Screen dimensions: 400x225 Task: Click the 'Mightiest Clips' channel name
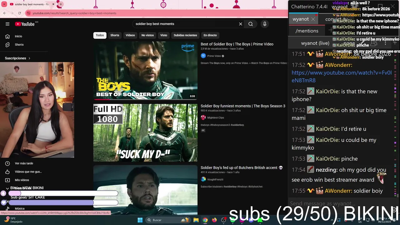(216, 117)
